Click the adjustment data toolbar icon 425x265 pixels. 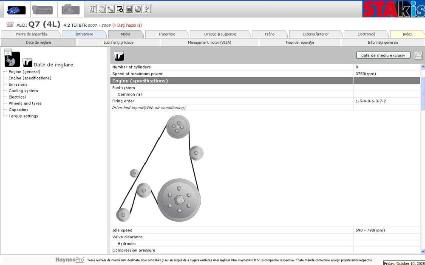tap(93, 9)
